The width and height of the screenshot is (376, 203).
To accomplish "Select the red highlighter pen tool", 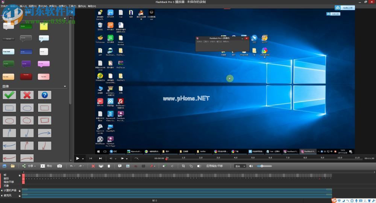I will (x=151, y=166).
